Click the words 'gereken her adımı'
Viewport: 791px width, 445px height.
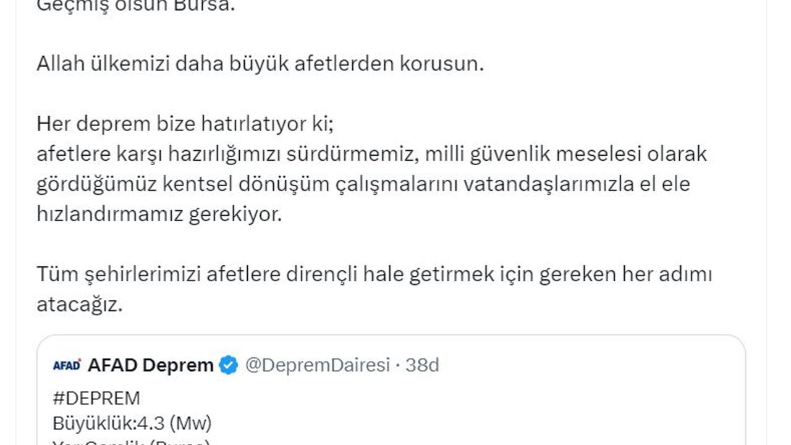point(625,274)
